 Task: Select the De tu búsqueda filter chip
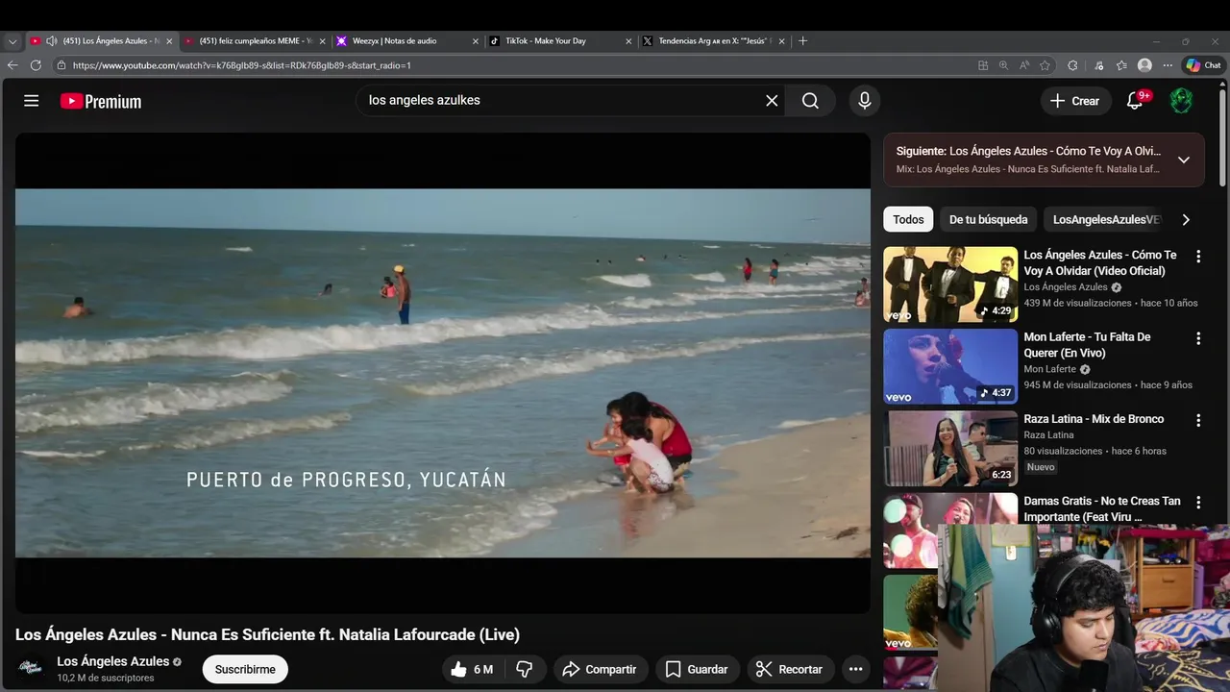point(989,219)
